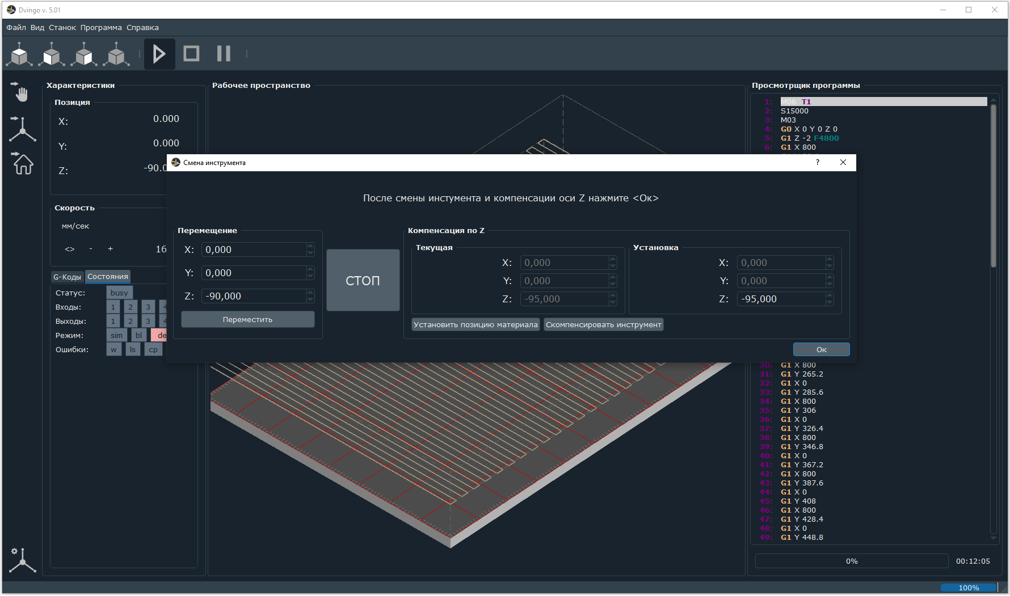Decrease the Перемещение Z value with down arrow
This screenshot has height=596, width=1010.
coord(310,299)
